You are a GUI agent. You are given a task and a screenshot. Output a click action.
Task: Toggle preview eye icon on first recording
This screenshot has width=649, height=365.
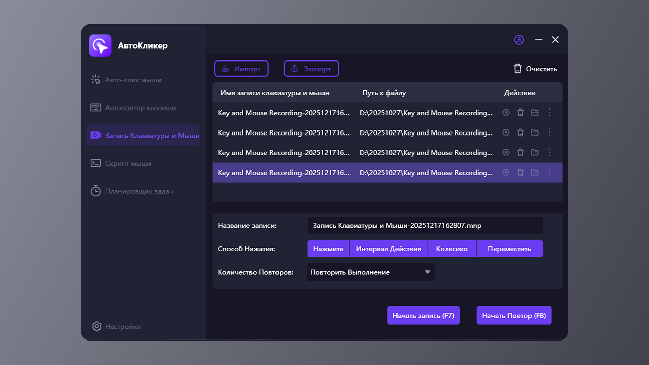506,113
